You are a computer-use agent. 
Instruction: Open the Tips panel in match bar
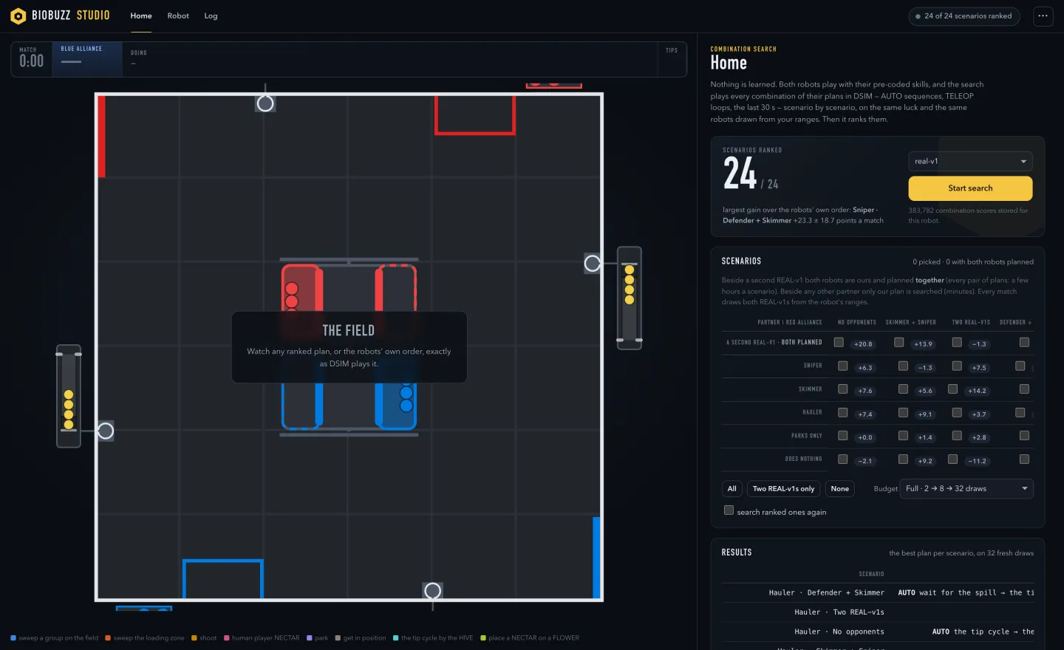[x=672, y=59]
